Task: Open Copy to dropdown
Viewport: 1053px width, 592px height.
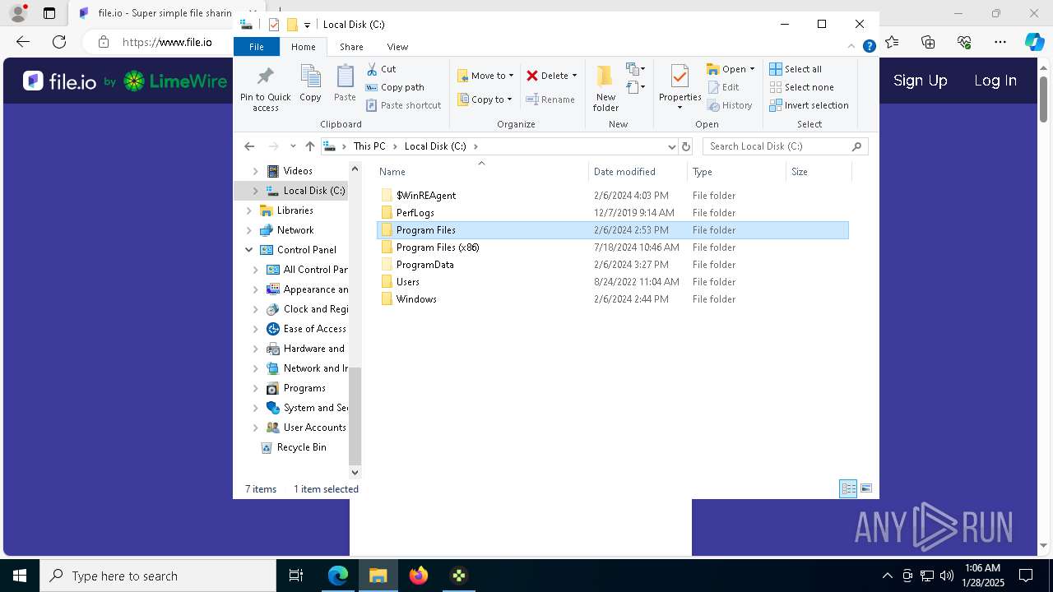Action: tap(485, 99)
